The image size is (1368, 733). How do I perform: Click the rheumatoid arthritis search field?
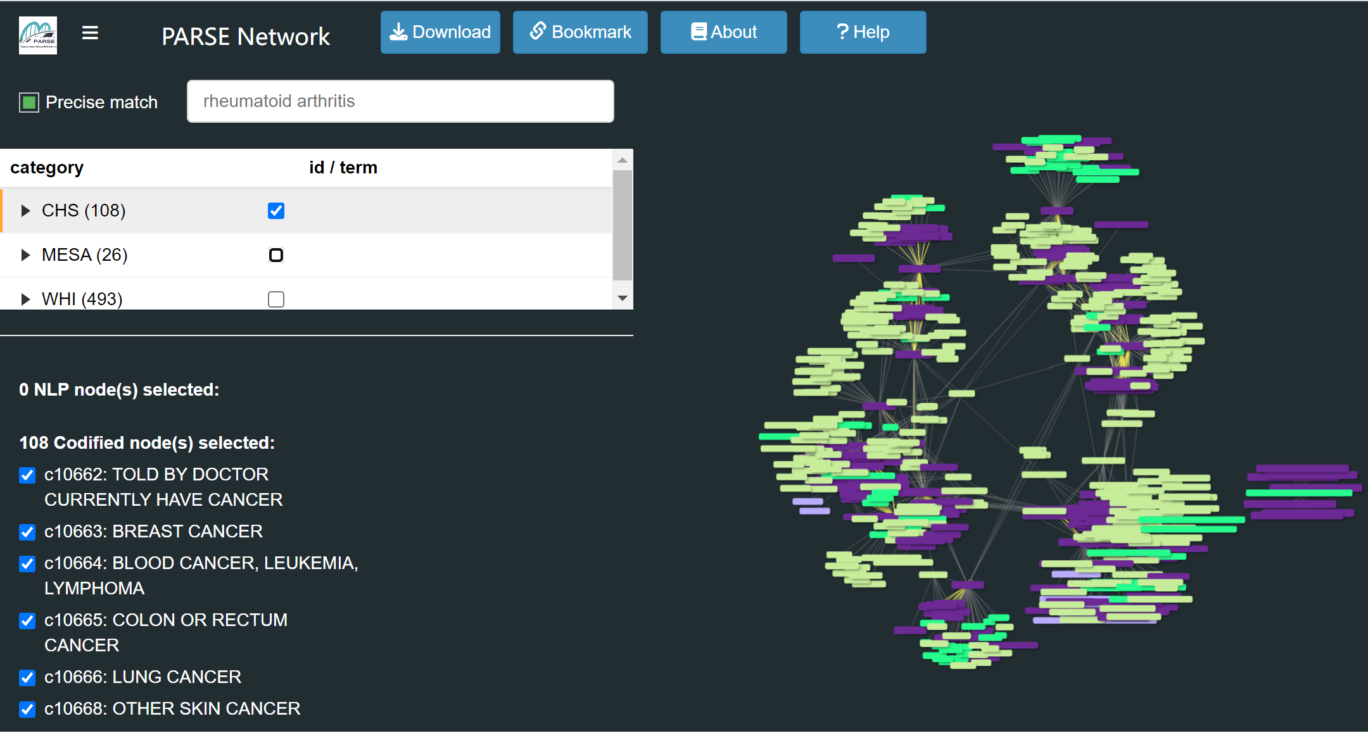point(400,101)
